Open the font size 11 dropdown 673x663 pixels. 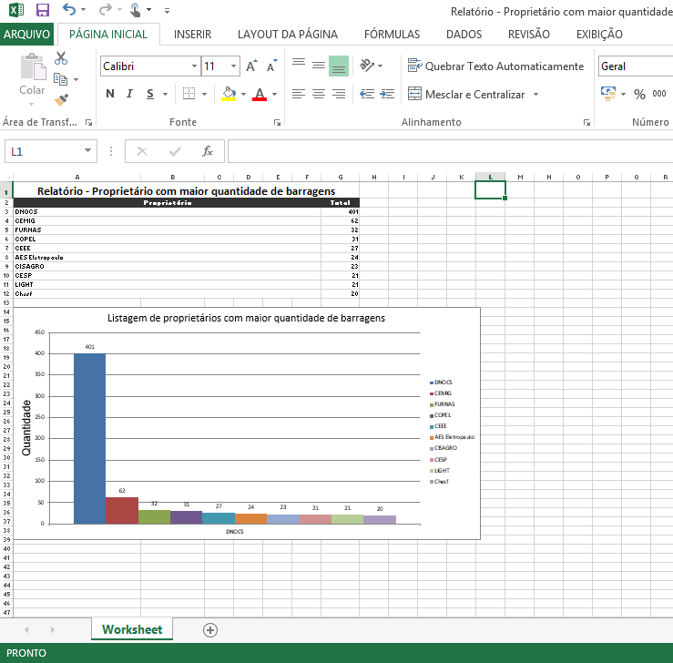(x=233, y=66)
